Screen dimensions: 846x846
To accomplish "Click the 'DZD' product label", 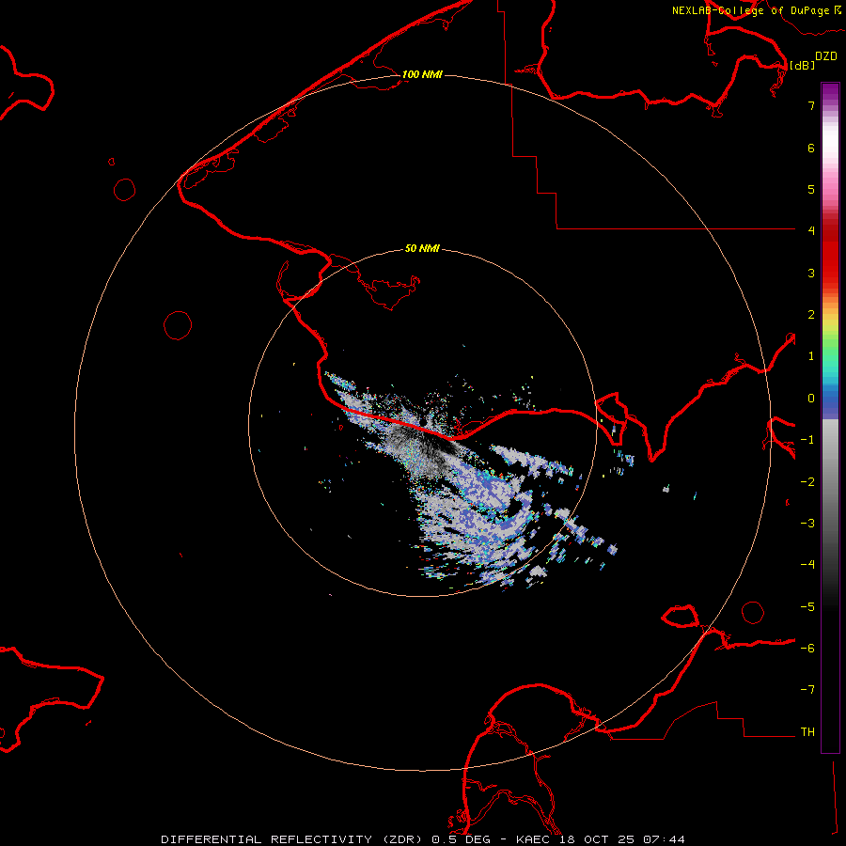I will coord(826,56).
